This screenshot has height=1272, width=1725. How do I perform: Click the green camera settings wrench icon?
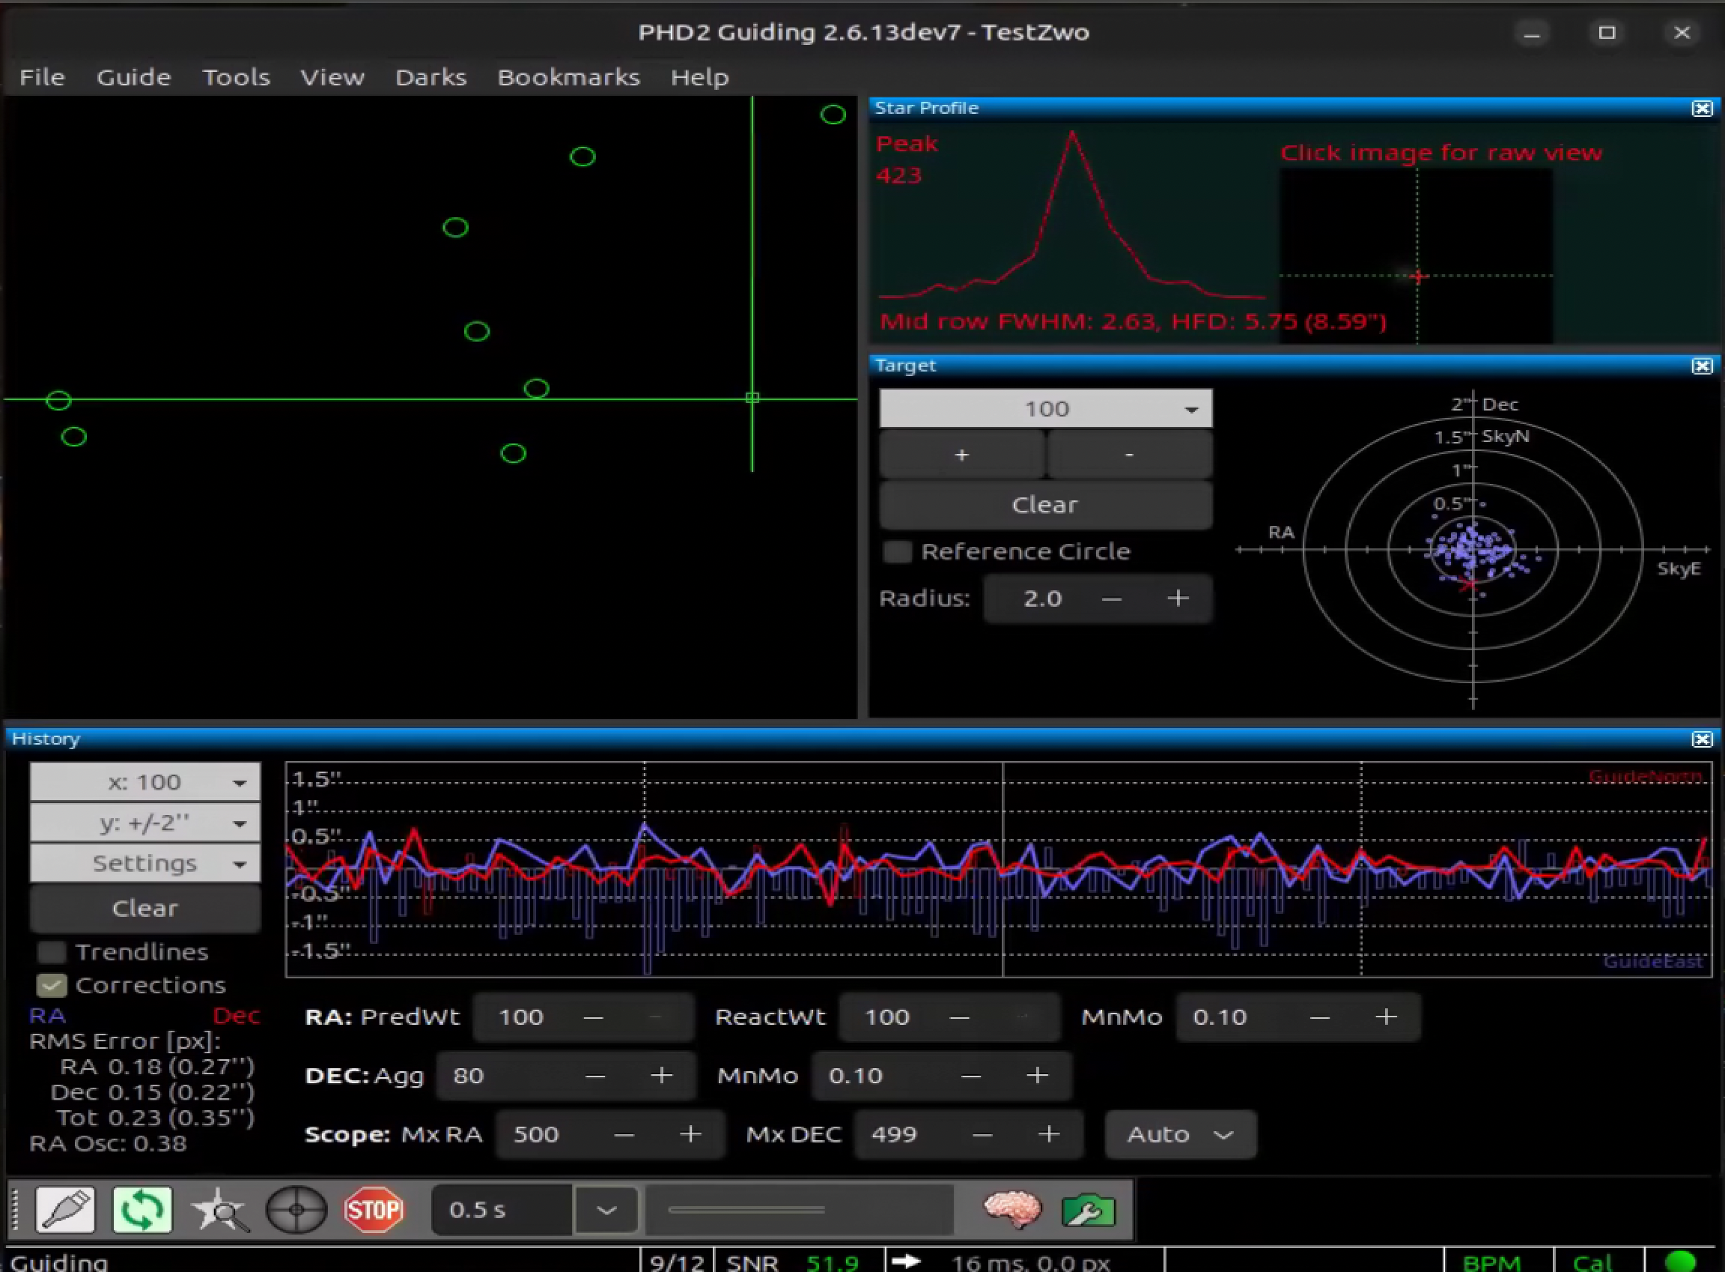(x=1088, y=1210)
